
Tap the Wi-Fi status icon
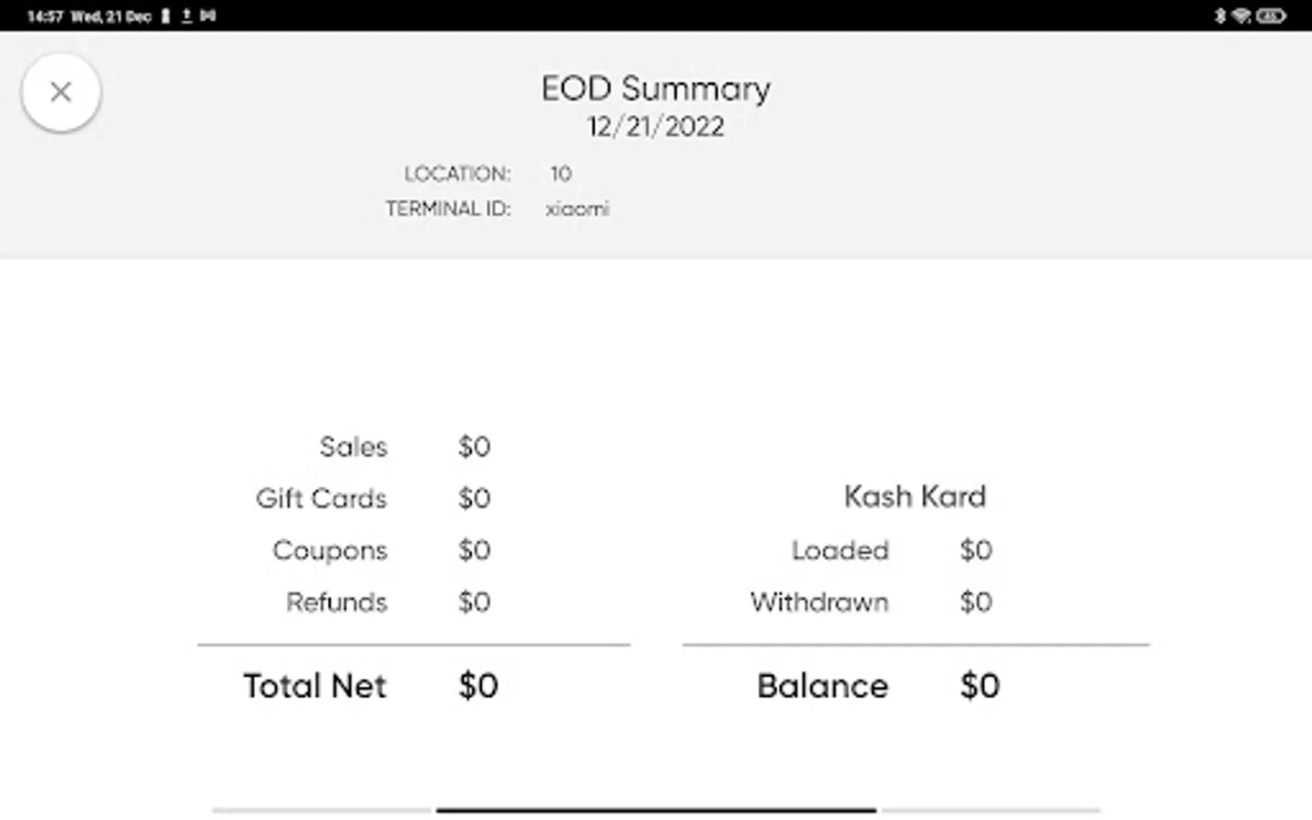pos(1241,15)
